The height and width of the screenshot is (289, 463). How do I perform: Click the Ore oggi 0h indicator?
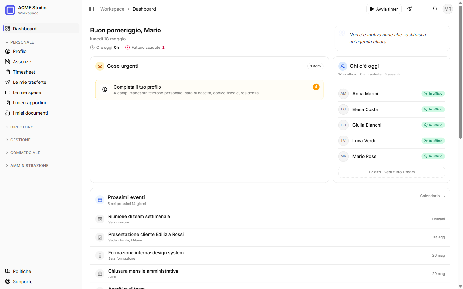104,48
